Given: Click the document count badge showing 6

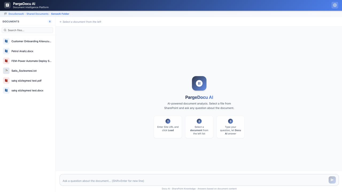Looking at the screenshot, I should (50, 22).
